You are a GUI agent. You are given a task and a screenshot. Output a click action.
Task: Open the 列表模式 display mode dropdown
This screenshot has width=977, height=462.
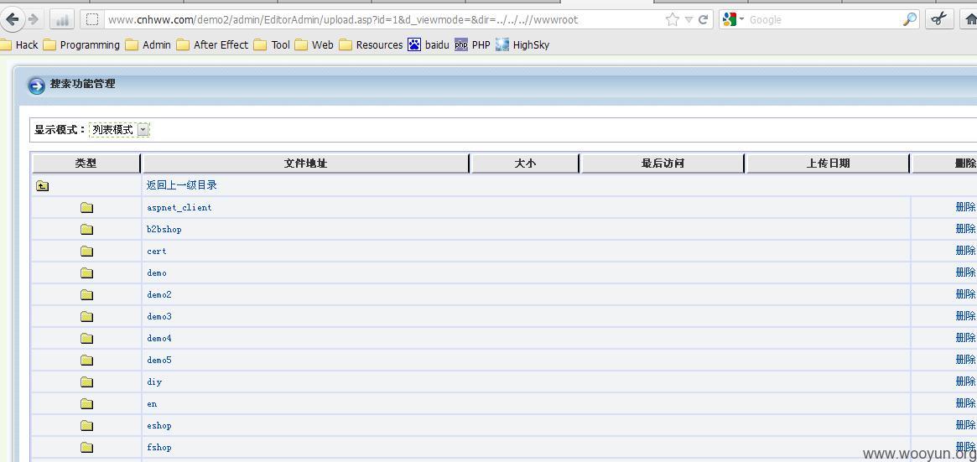pos(119,129)
